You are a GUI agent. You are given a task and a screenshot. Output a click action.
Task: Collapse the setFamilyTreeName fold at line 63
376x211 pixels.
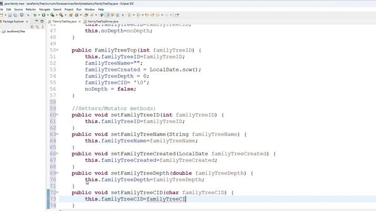point(58,134)
